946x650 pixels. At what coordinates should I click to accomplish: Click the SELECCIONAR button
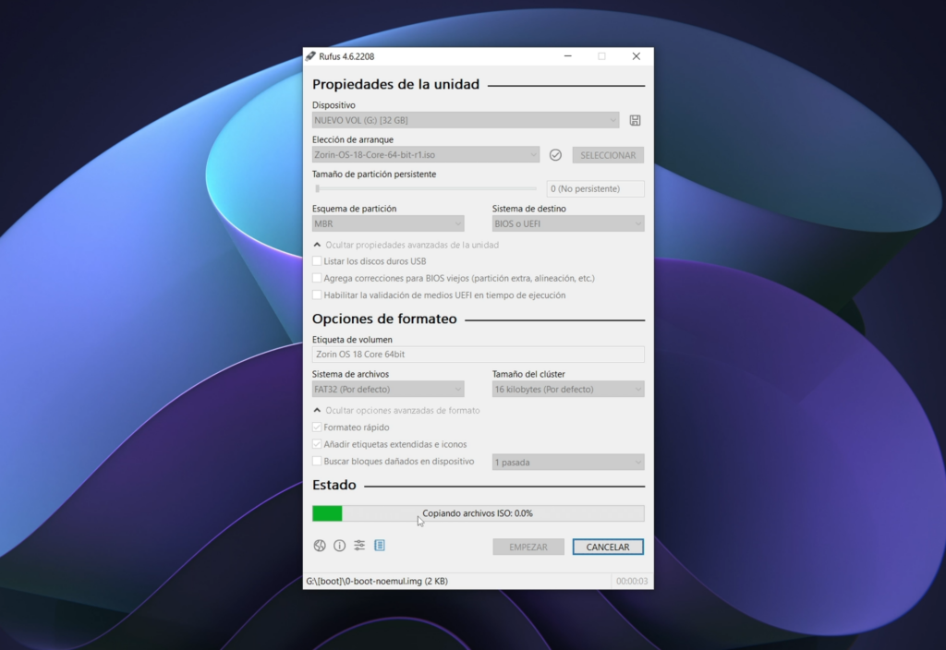(x=608, y=154)
